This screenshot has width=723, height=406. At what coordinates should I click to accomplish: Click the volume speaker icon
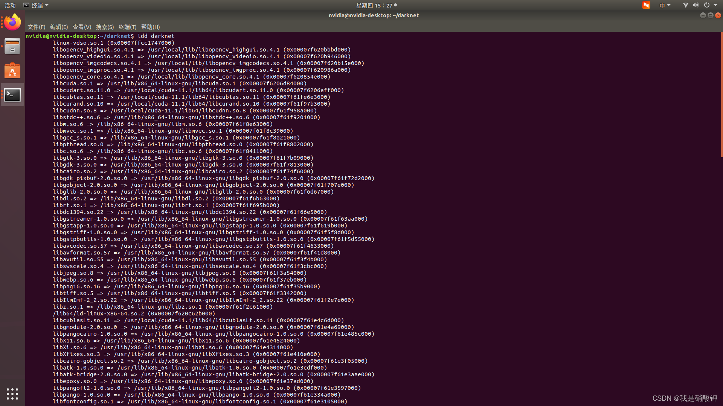click(x=696, y=5)
